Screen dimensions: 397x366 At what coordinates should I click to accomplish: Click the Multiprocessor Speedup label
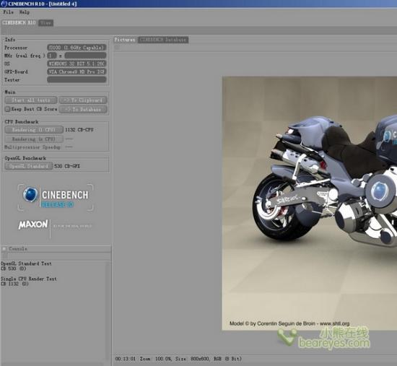click(32, 147)
